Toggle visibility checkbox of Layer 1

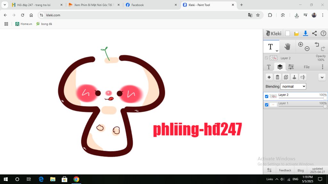(x=266, y=105)
